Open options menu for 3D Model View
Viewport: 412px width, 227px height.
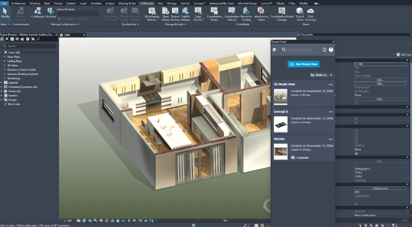[x=331, y=84]
